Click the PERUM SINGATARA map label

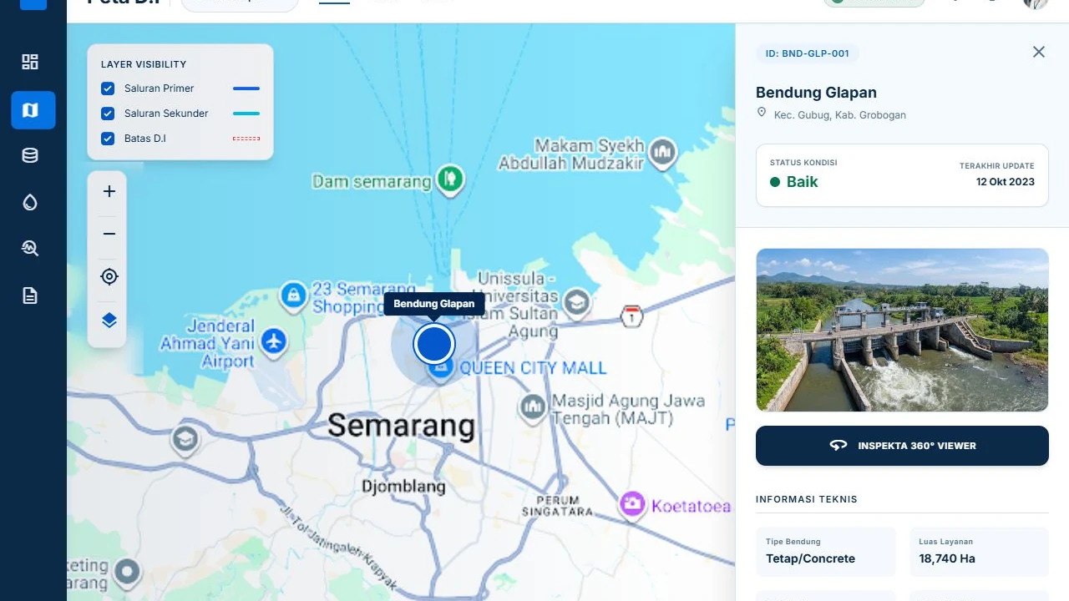[558, 506]
